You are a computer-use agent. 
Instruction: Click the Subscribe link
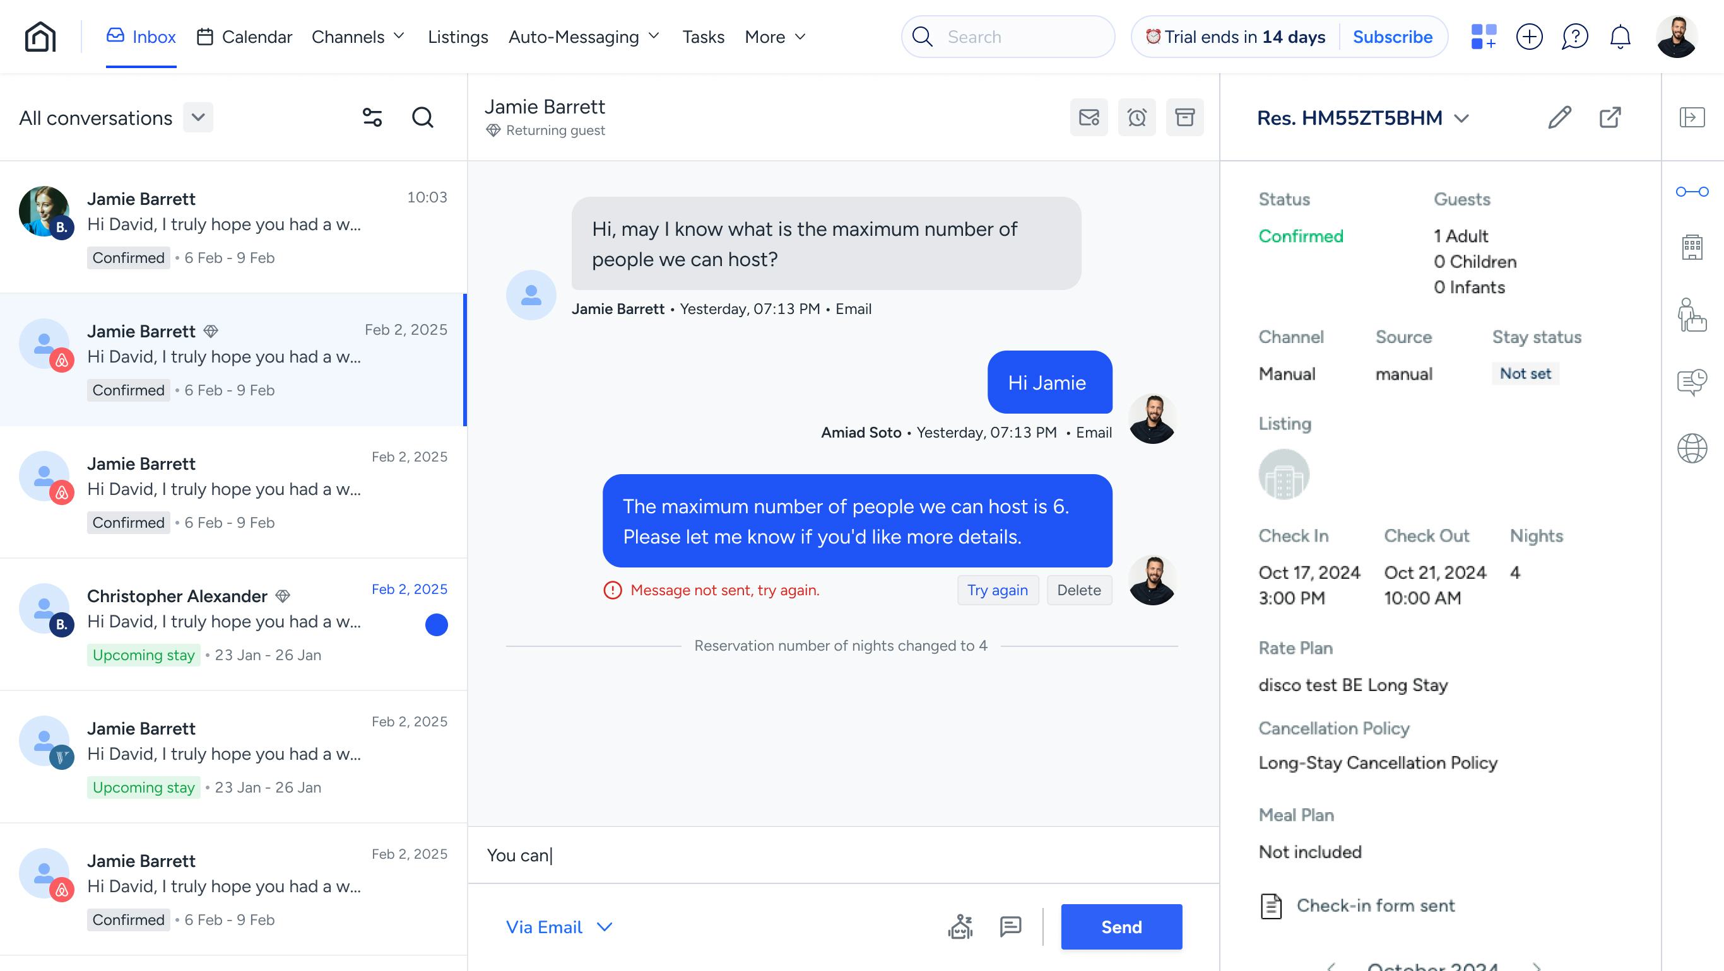pyautogui.click(x=1392, y=37)
